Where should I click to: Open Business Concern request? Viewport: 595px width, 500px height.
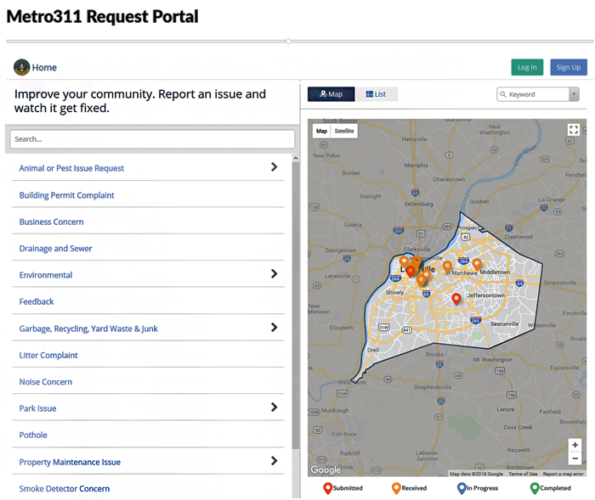51,222
